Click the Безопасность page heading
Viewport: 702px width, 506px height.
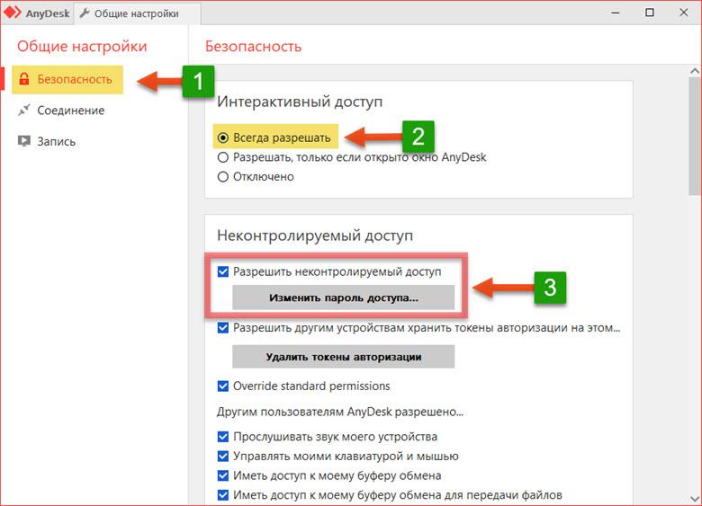click(x=254, y=47)
